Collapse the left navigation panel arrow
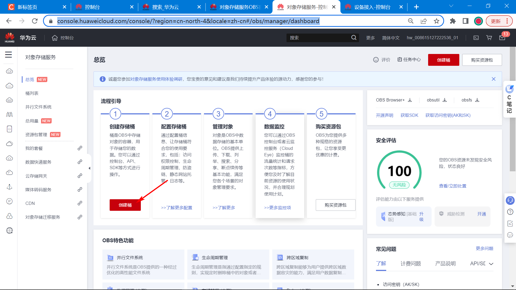 pyautogui.click(x=89, y=168)
